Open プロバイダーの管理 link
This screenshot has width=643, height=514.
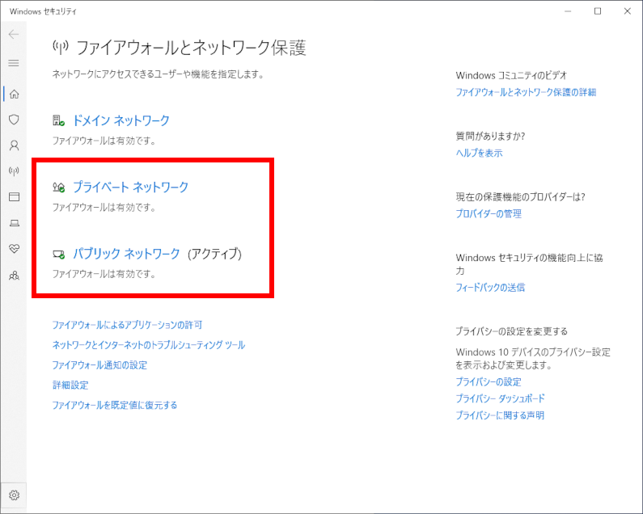point(489,213)
